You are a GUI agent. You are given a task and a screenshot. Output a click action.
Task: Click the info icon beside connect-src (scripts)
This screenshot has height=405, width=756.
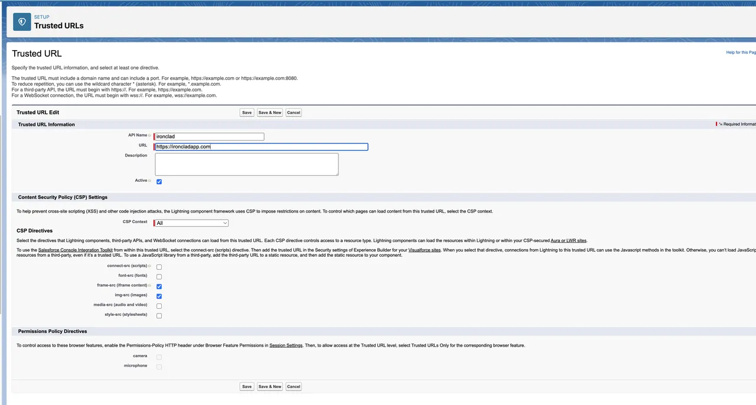[149, 266]
